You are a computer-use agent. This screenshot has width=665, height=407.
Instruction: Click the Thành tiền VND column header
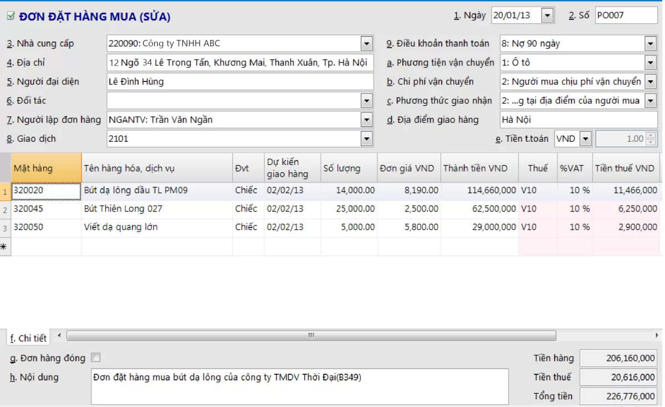pos(479,168)
